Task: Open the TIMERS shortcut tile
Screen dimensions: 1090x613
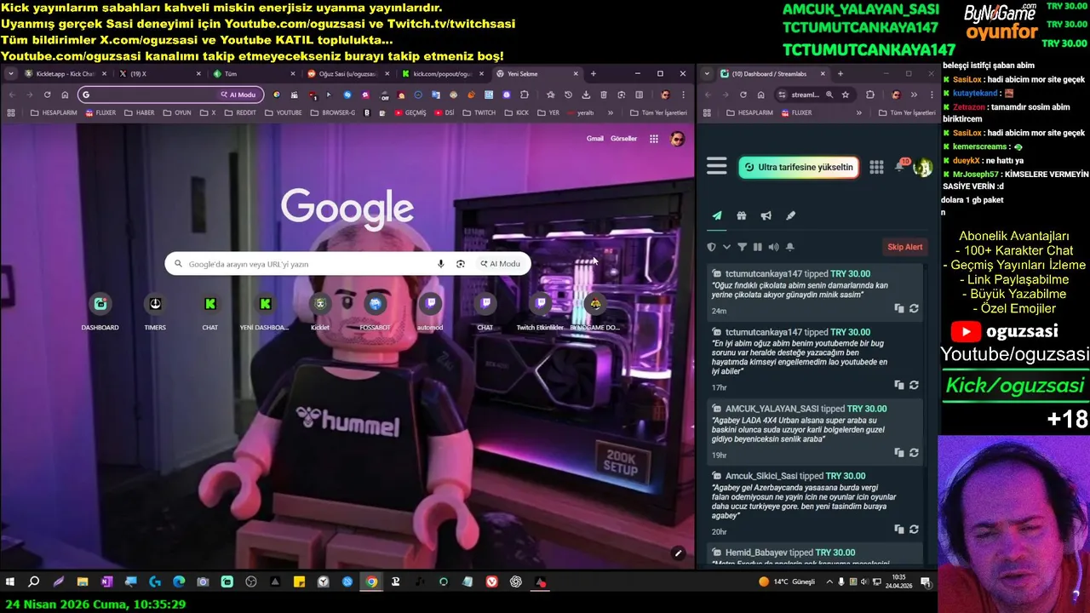Action: pyautogui.click(x=155, y=312)
